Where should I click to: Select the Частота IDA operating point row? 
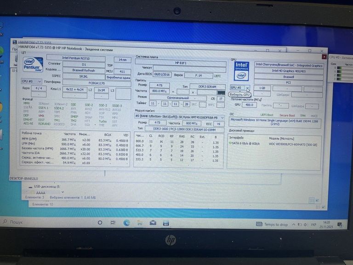(75, 153)
